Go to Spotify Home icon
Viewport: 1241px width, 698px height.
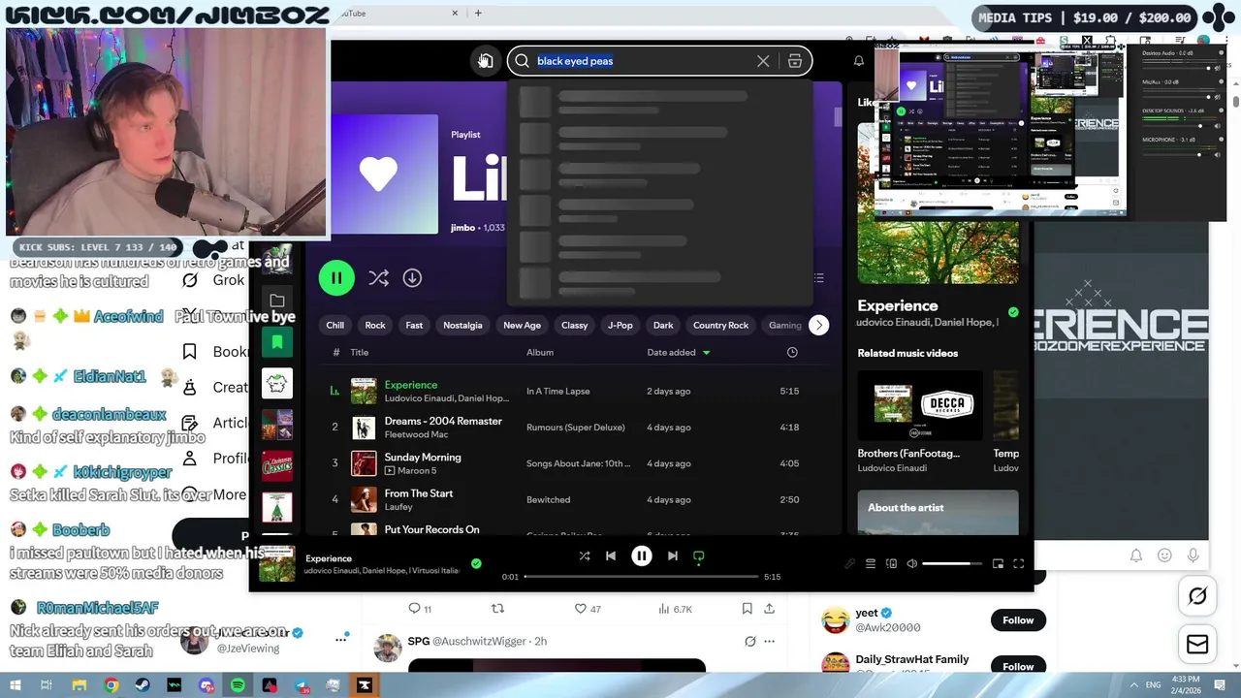485,61
